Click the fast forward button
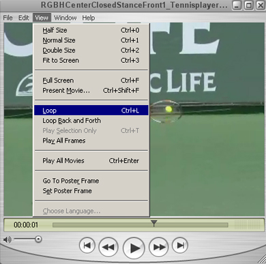 (x=159, y=246)
